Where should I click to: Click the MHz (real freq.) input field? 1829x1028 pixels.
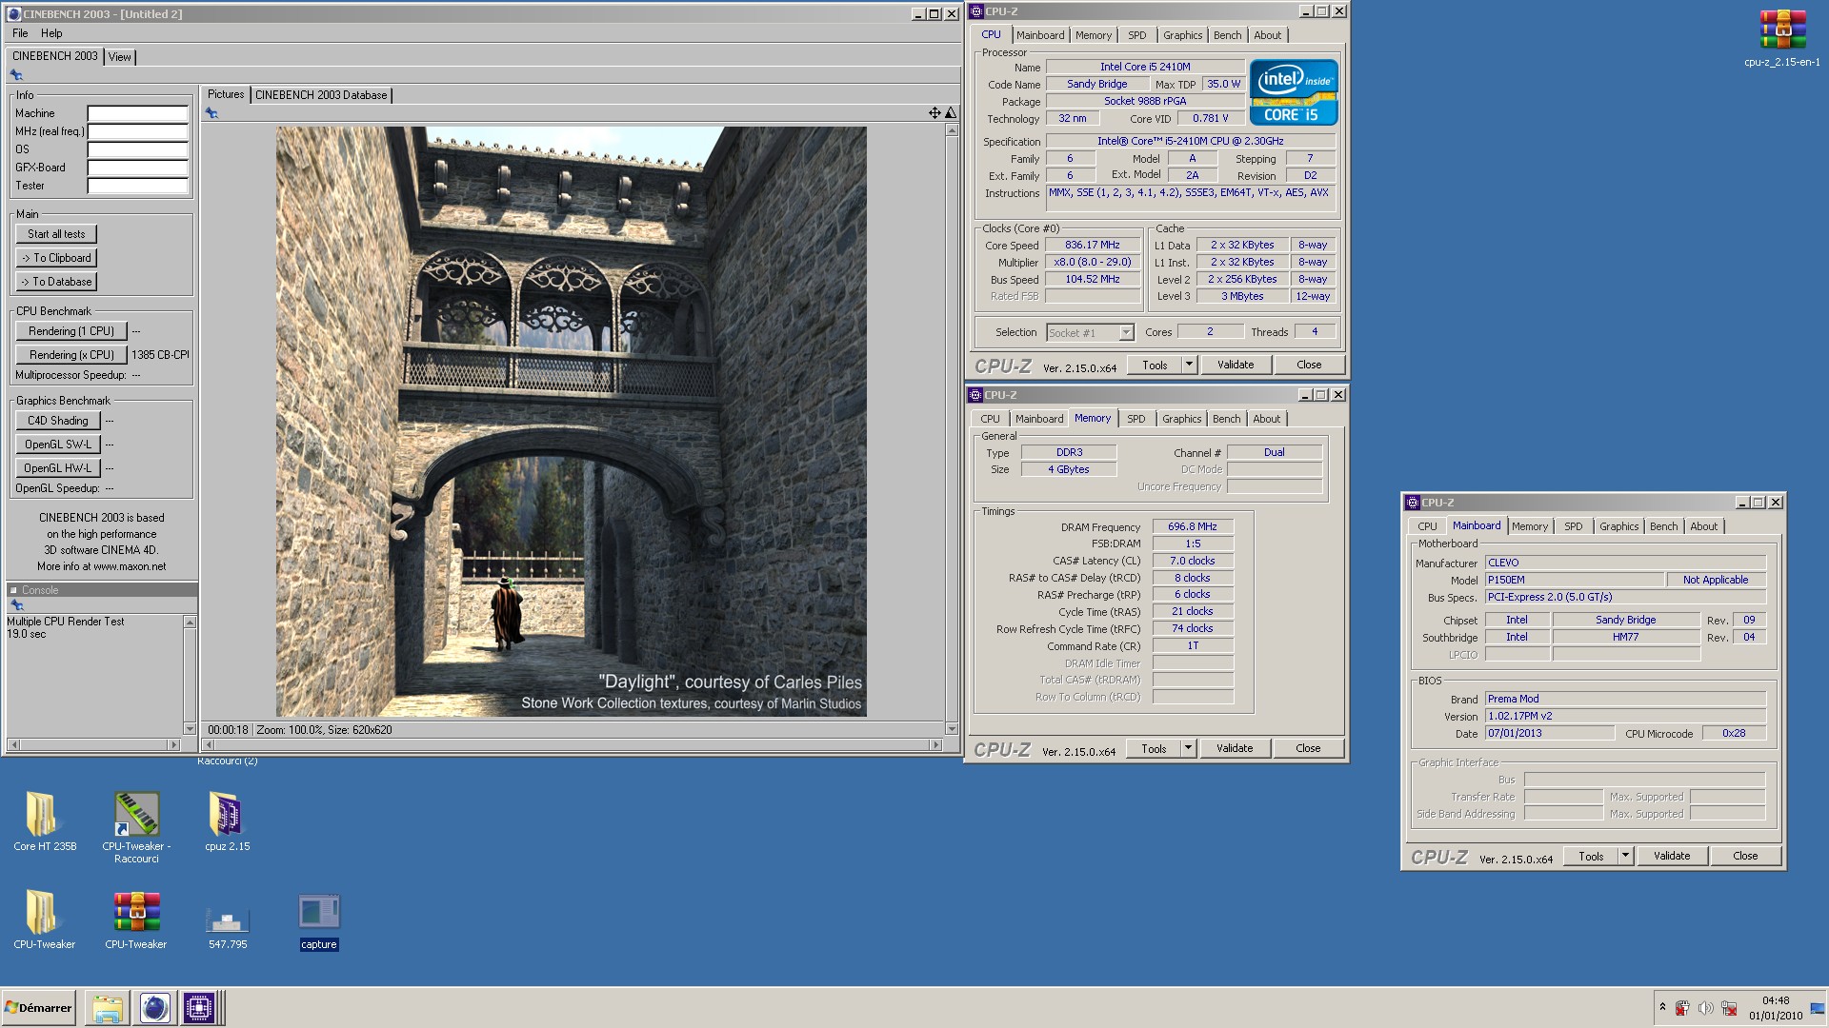138,131
